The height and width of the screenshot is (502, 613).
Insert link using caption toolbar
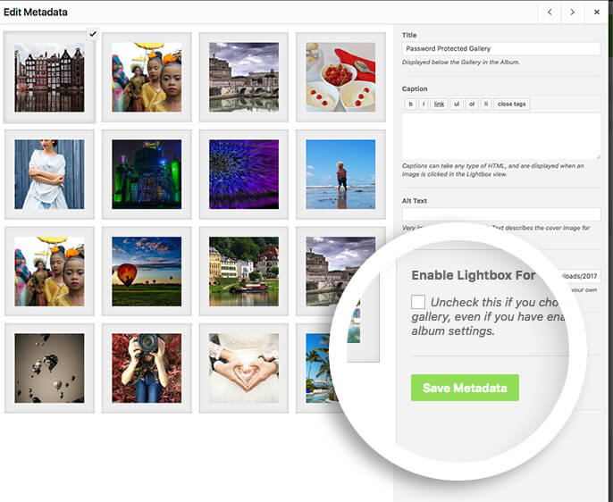(x=439, y=105)
